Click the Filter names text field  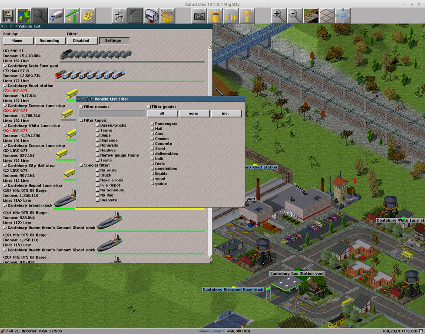(113, 114)
